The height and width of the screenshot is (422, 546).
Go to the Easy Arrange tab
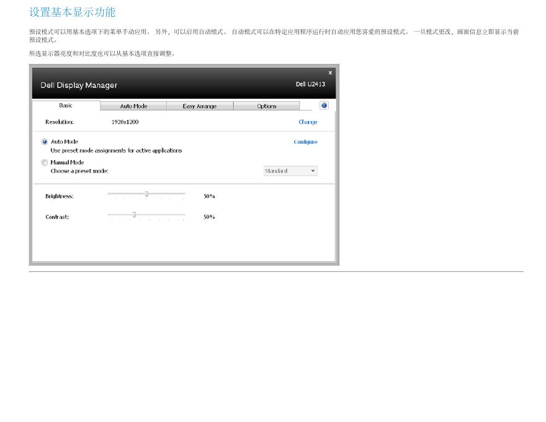[x=200, y=106]
